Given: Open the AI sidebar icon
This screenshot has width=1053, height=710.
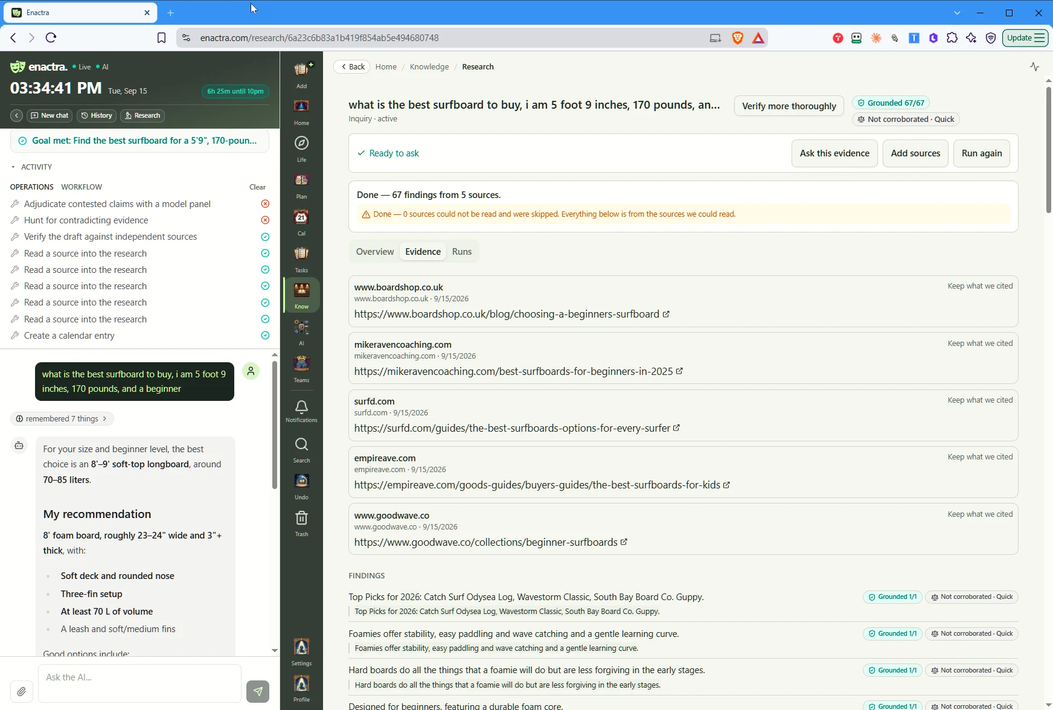Looking at the screenshot, I should point(301,333).
